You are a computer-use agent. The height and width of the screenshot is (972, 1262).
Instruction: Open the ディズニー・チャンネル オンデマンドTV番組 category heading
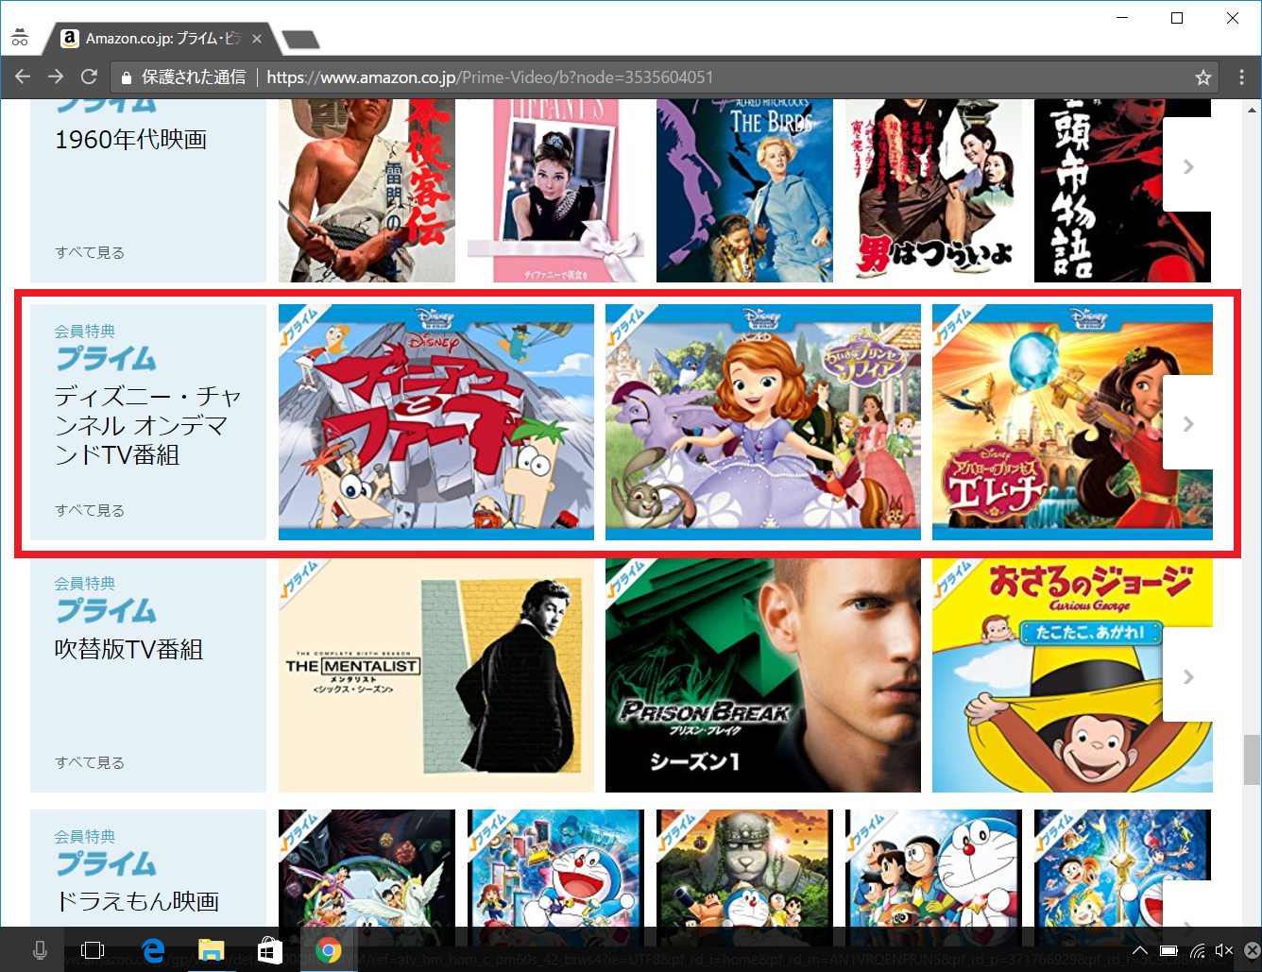[147, 425]
